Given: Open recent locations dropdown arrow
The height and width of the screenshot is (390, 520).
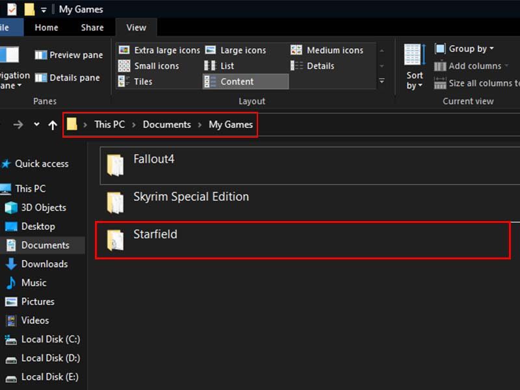Looking at the screenshot, I should [x=36, y=125].
